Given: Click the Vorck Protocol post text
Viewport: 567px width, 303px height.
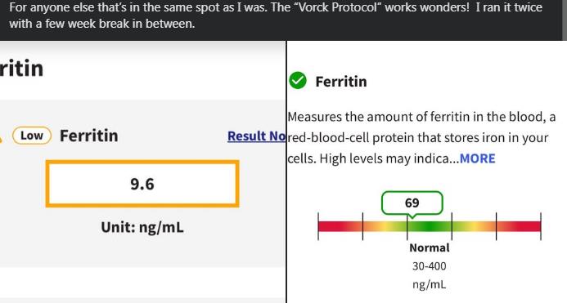Looking at the screenshot, I should pos(276,16).
